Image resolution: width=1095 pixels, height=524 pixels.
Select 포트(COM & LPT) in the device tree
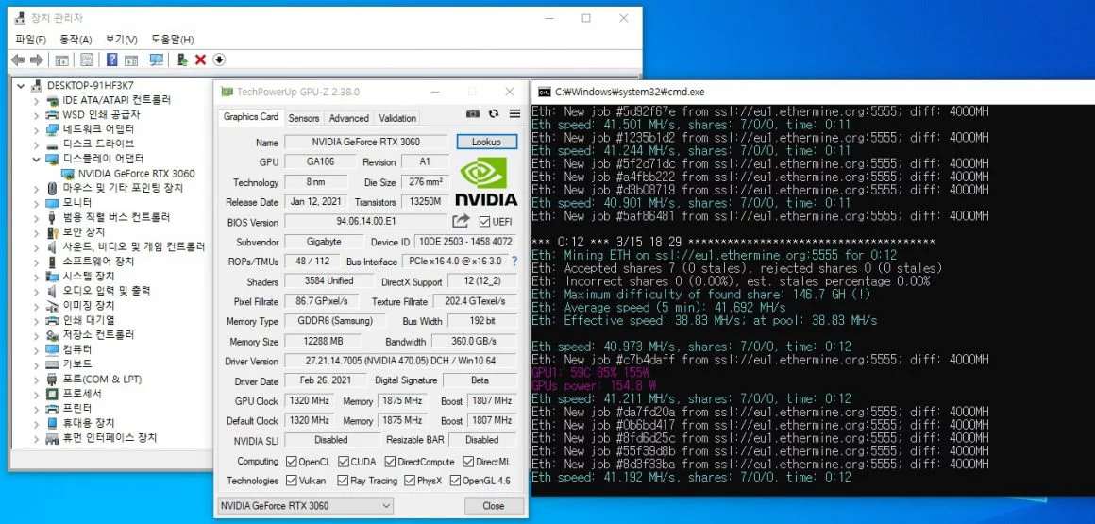click(102, 379)
